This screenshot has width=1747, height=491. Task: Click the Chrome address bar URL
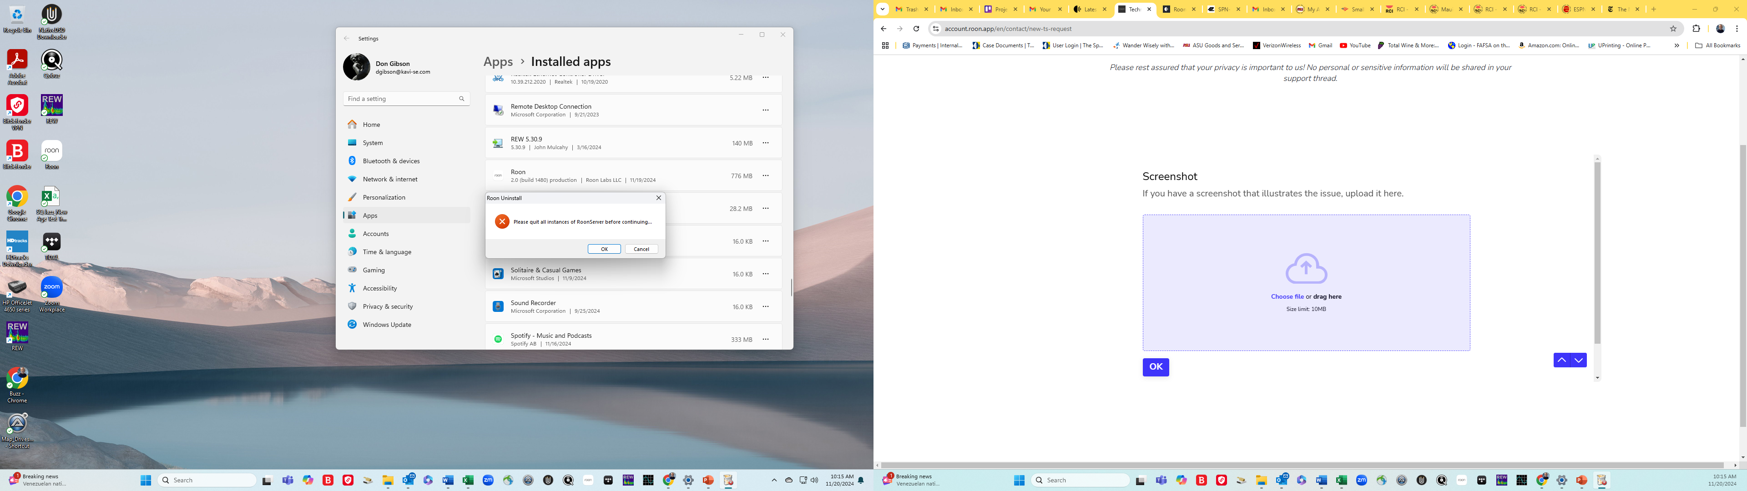(x=1008, y=29)
